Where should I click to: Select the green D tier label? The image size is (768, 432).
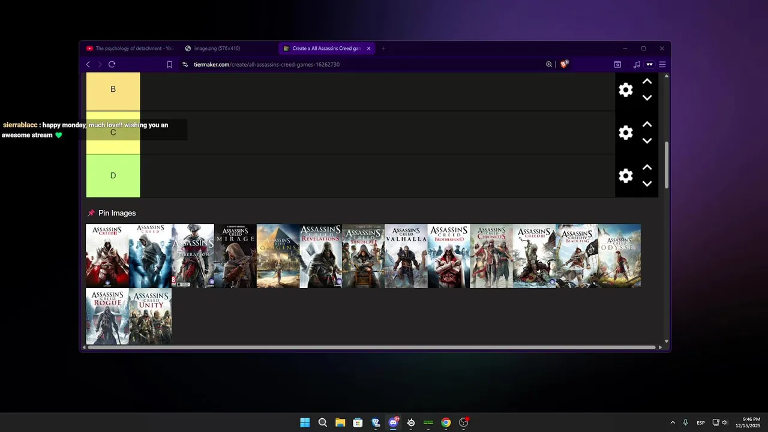point(113,176)
